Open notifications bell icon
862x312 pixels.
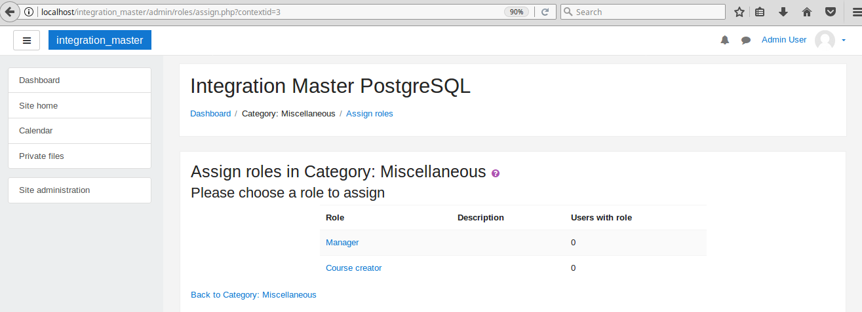coord(724,40)
